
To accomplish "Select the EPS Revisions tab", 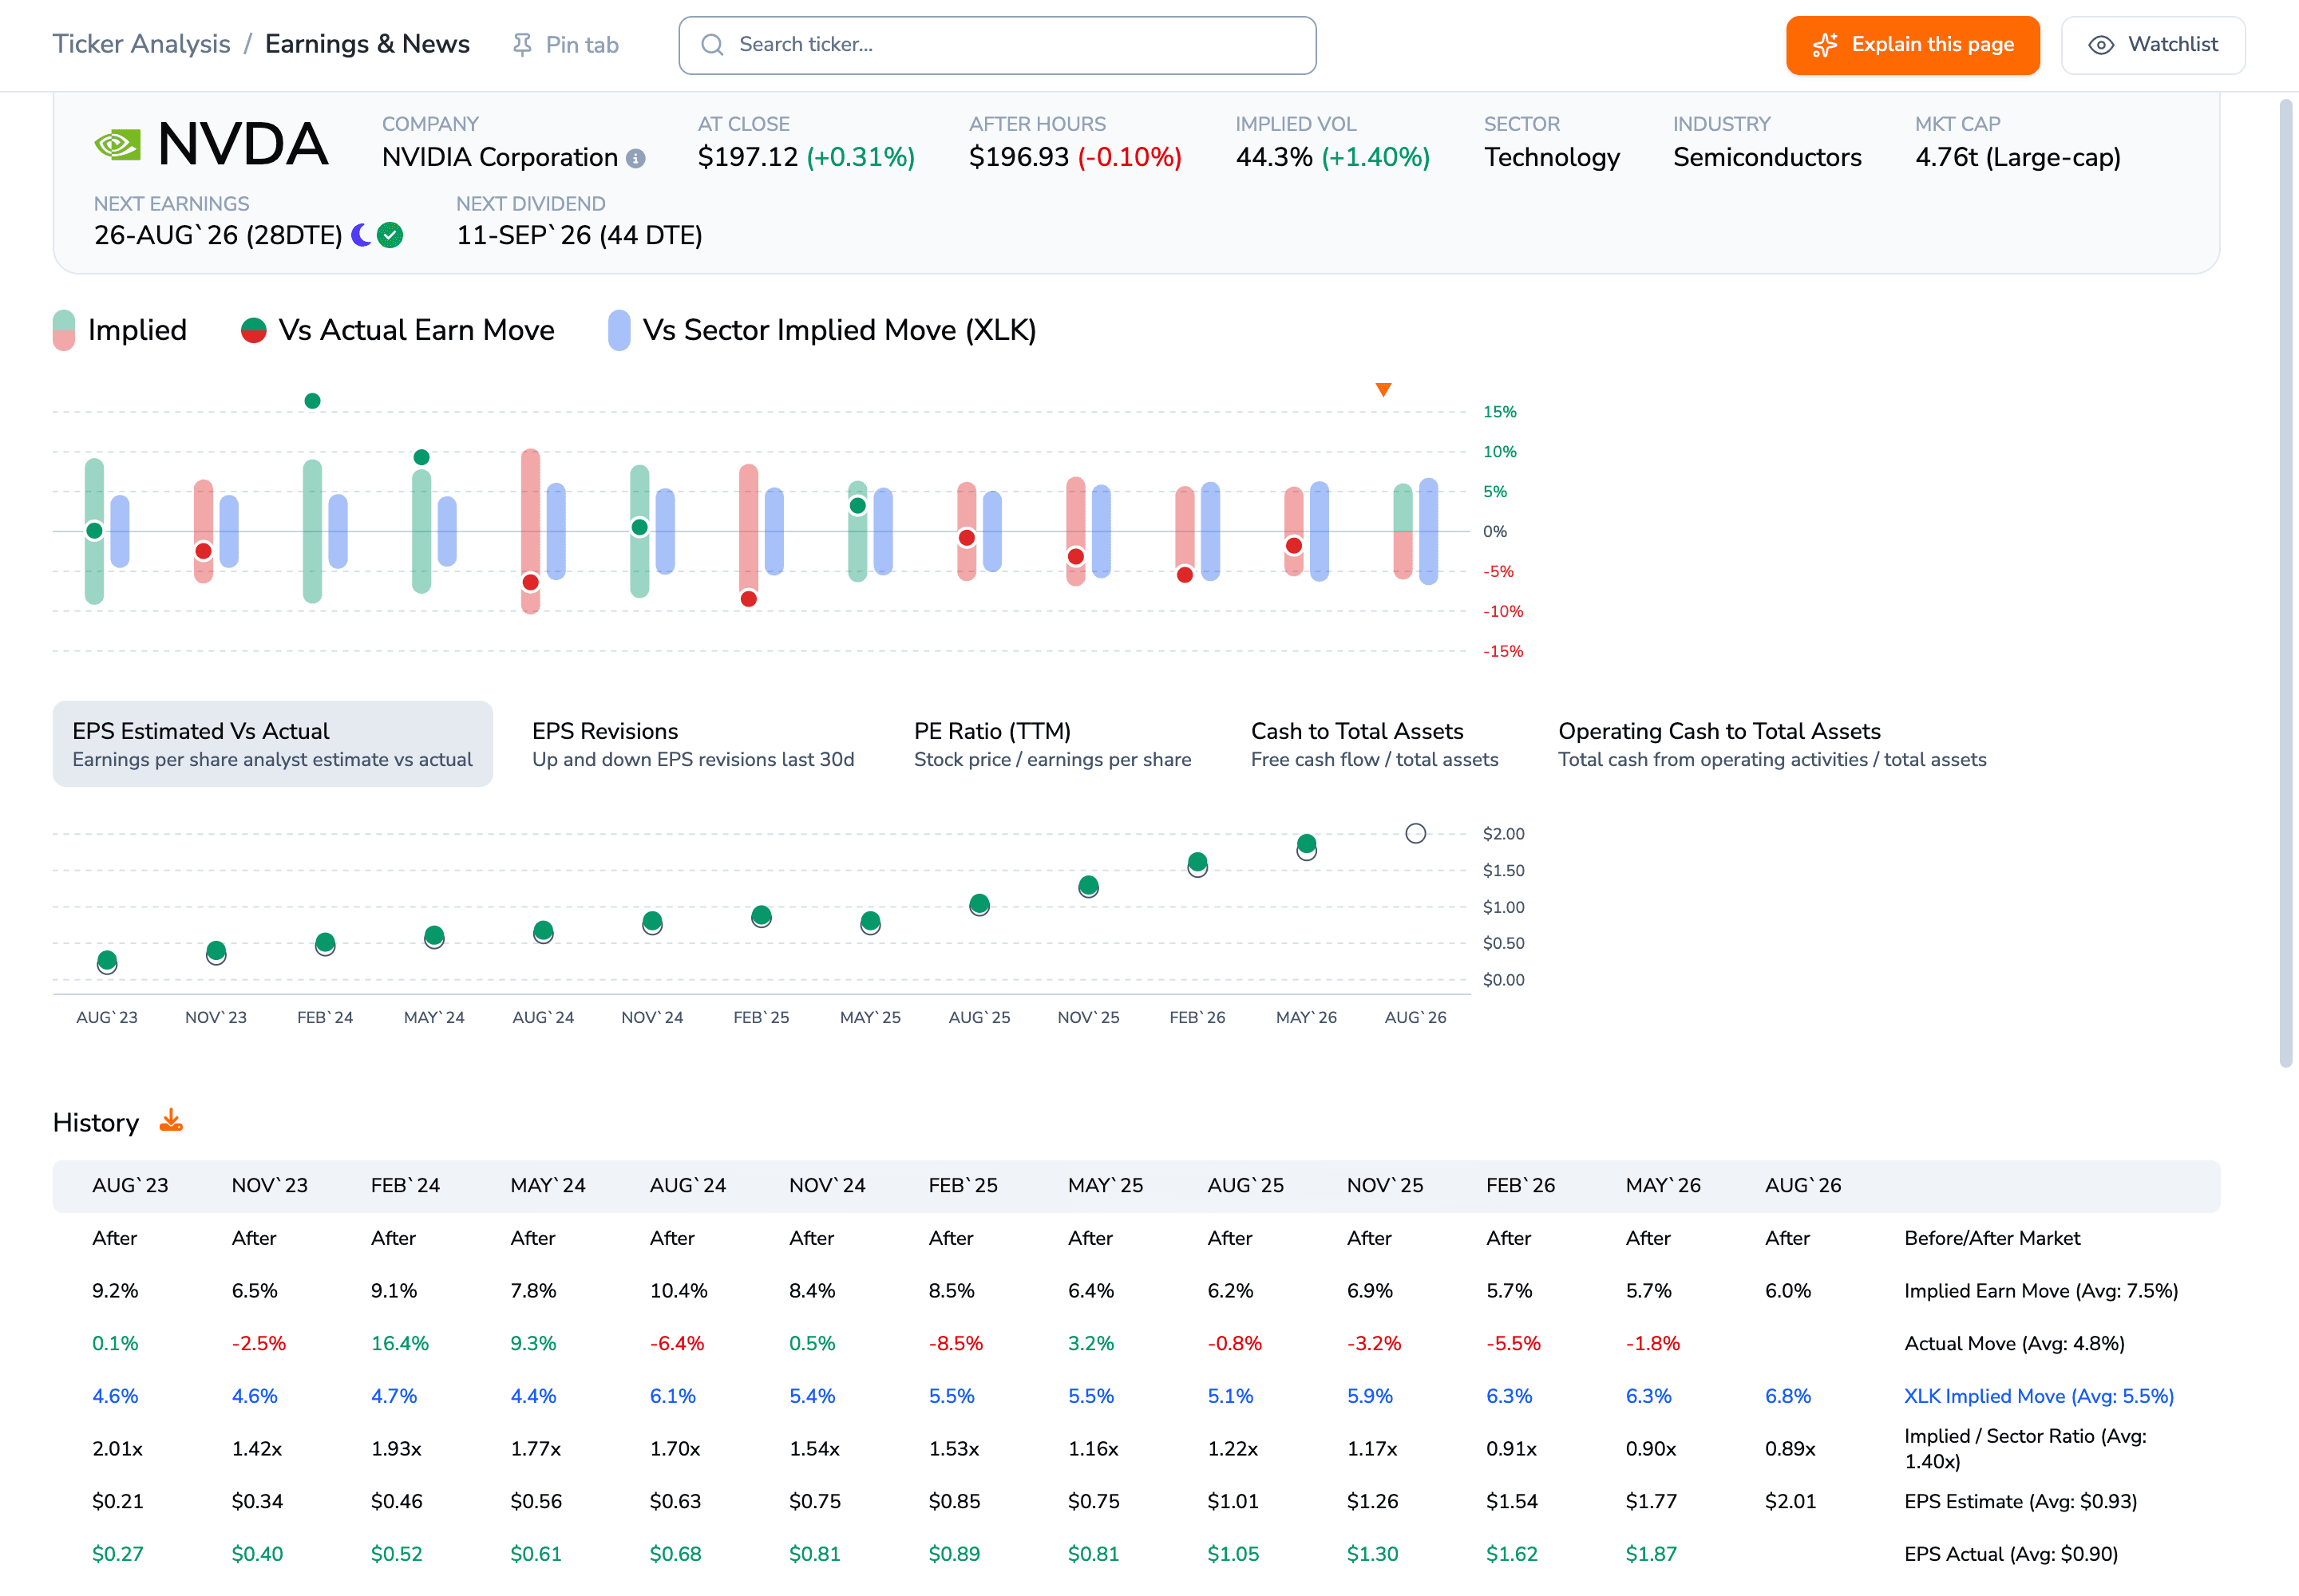I will pyautogui.click(x=694, y=744).
